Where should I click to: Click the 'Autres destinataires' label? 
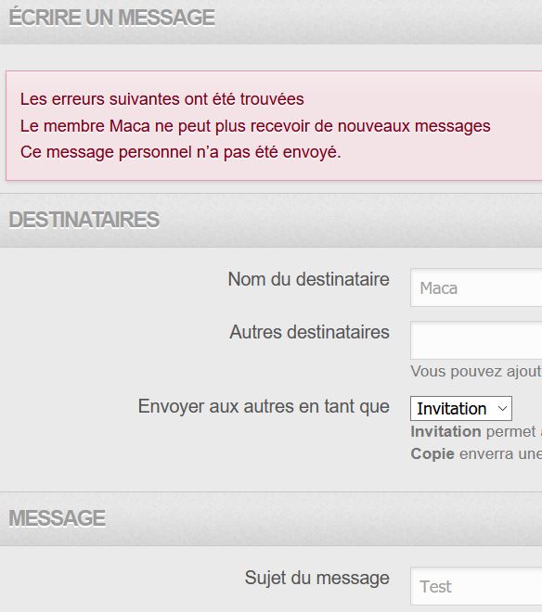click(309, 332)
